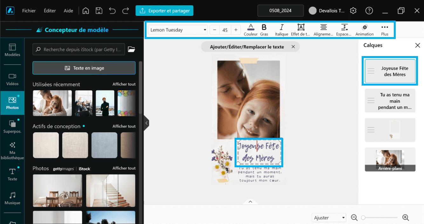Toggle italic (Italique) text formatting
This screenshot has height=224, width=424.
coord(281,30)
